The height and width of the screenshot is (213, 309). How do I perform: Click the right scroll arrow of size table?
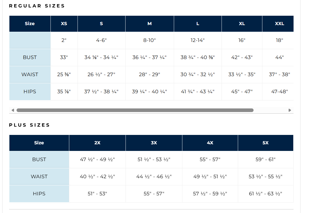(x=290, y=110)
